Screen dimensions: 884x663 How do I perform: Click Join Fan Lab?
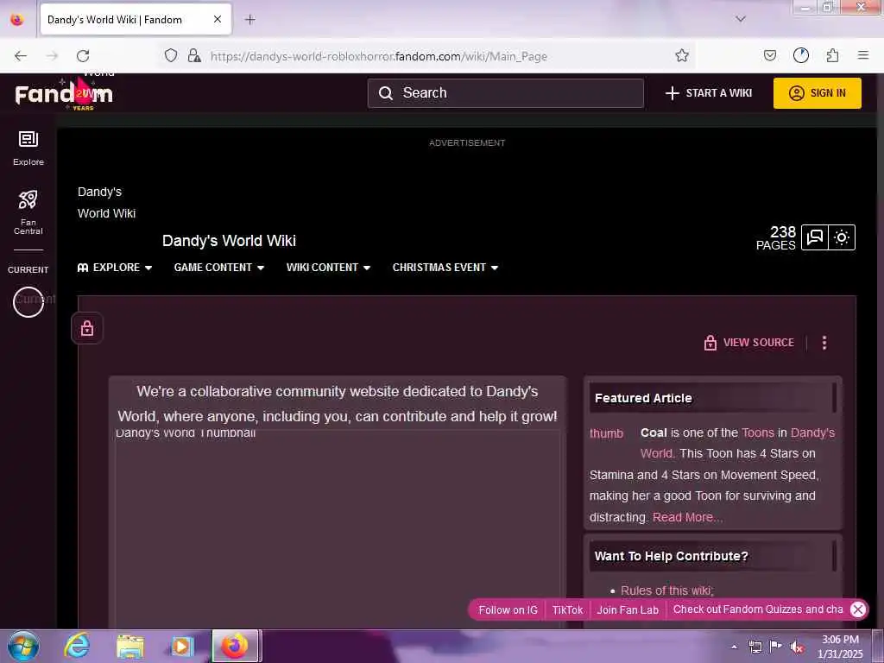click(x=628, y=610)
